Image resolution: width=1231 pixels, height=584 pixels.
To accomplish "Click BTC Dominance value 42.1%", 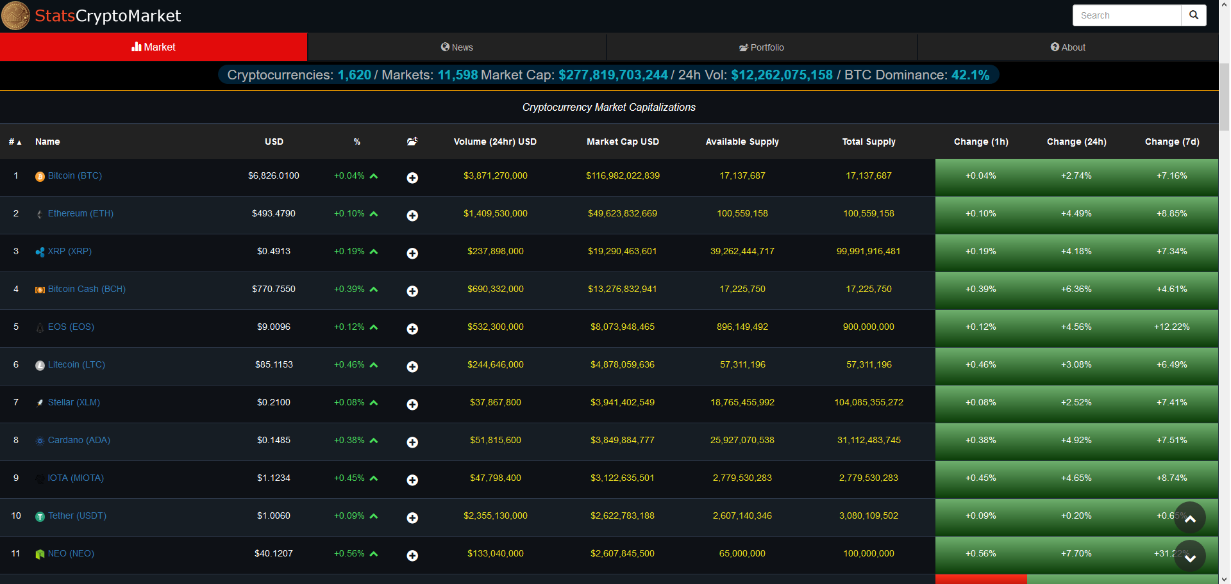I will coord(970,75).
